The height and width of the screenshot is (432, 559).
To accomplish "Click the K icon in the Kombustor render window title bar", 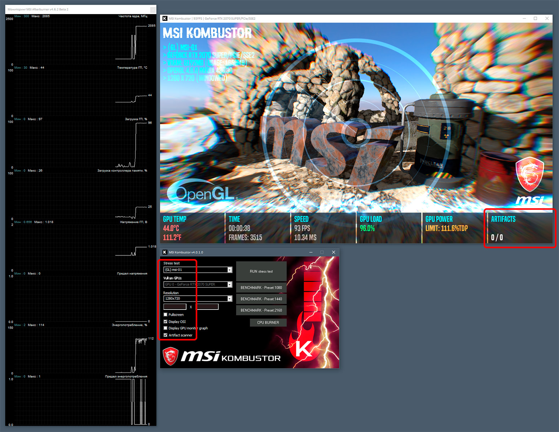I will click(165, 18).
